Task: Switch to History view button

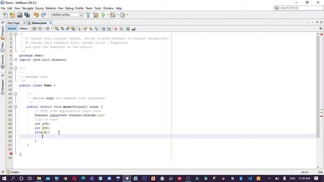Action: point(24,28)
